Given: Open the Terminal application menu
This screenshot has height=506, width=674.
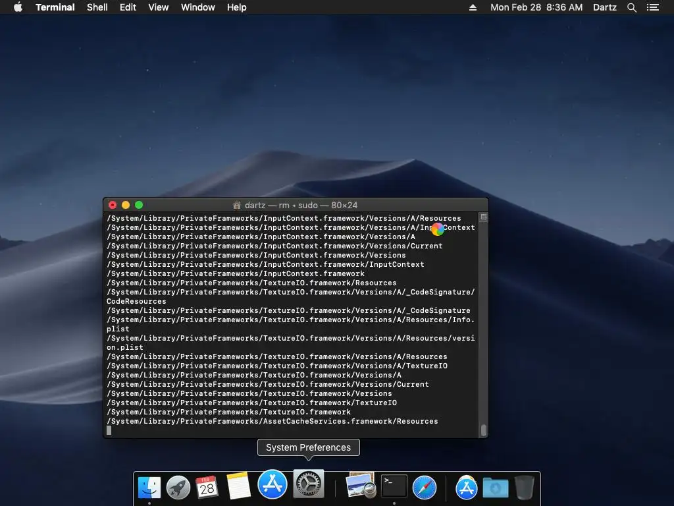Looking at the screenshot, I should click(55, 7).
